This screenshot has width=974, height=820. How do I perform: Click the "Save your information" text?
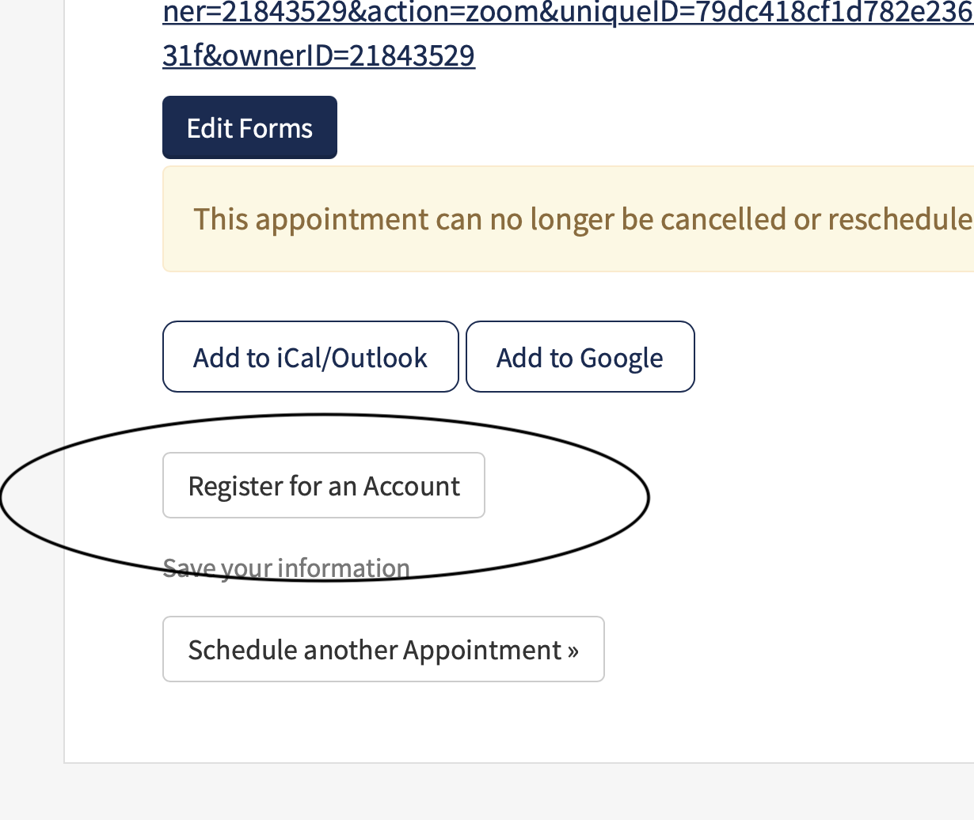286,568
